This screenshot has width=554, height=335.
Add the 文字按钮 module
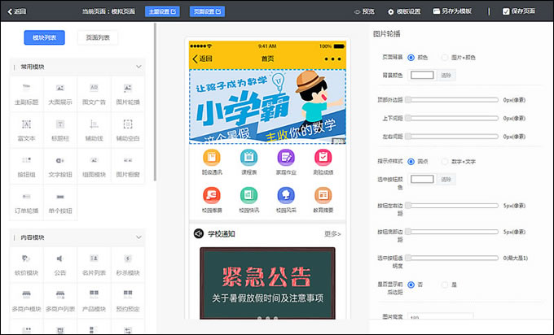pos(60,167)
